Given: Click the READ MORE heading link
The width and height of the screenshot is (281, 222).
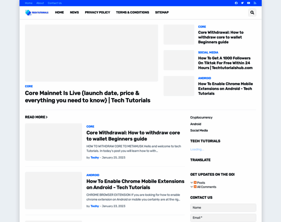Looking at the screenshot, I should (36, 117).
